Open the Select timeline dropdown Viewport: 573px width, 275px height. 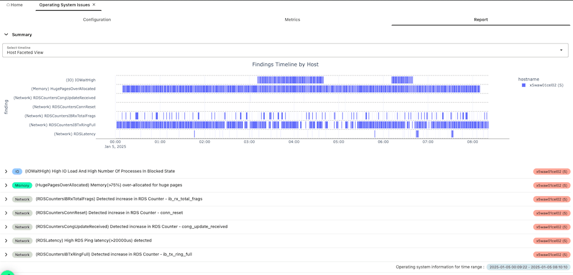tap(285, 50)
